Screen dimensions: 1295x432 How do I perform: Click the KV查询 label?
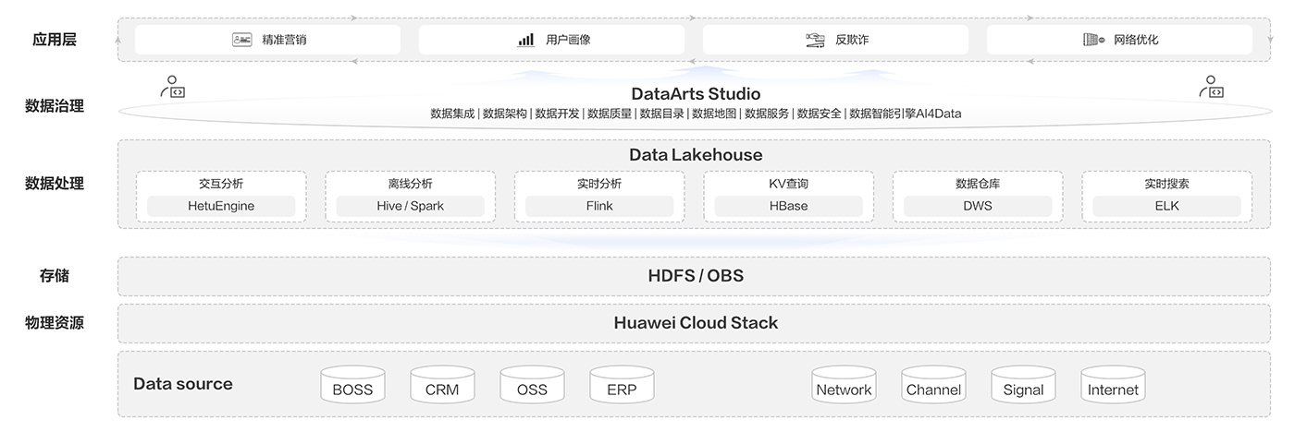[788, 184]
